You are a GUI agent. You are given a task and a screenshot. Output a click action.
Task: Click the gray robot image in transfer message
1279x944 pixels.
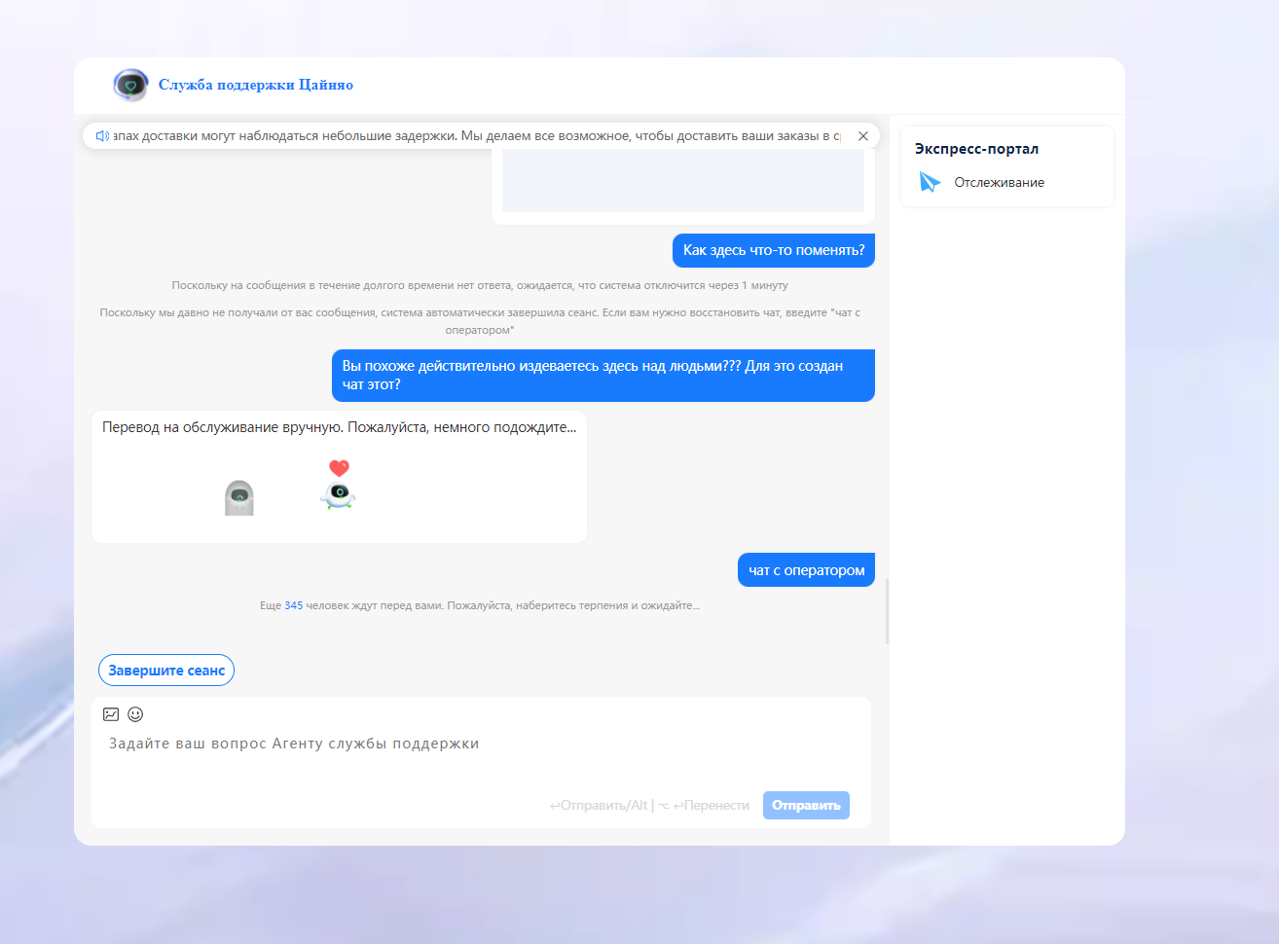click(x=238, y=497)
